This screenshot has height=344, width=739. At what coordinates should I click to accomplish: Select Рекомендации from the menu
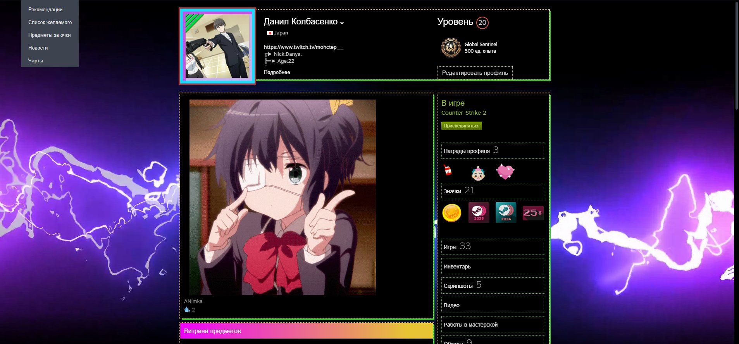[x=45, y=9]
